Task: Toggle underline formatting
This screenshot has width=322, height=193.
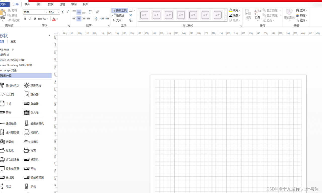Action: coord(35,19)
